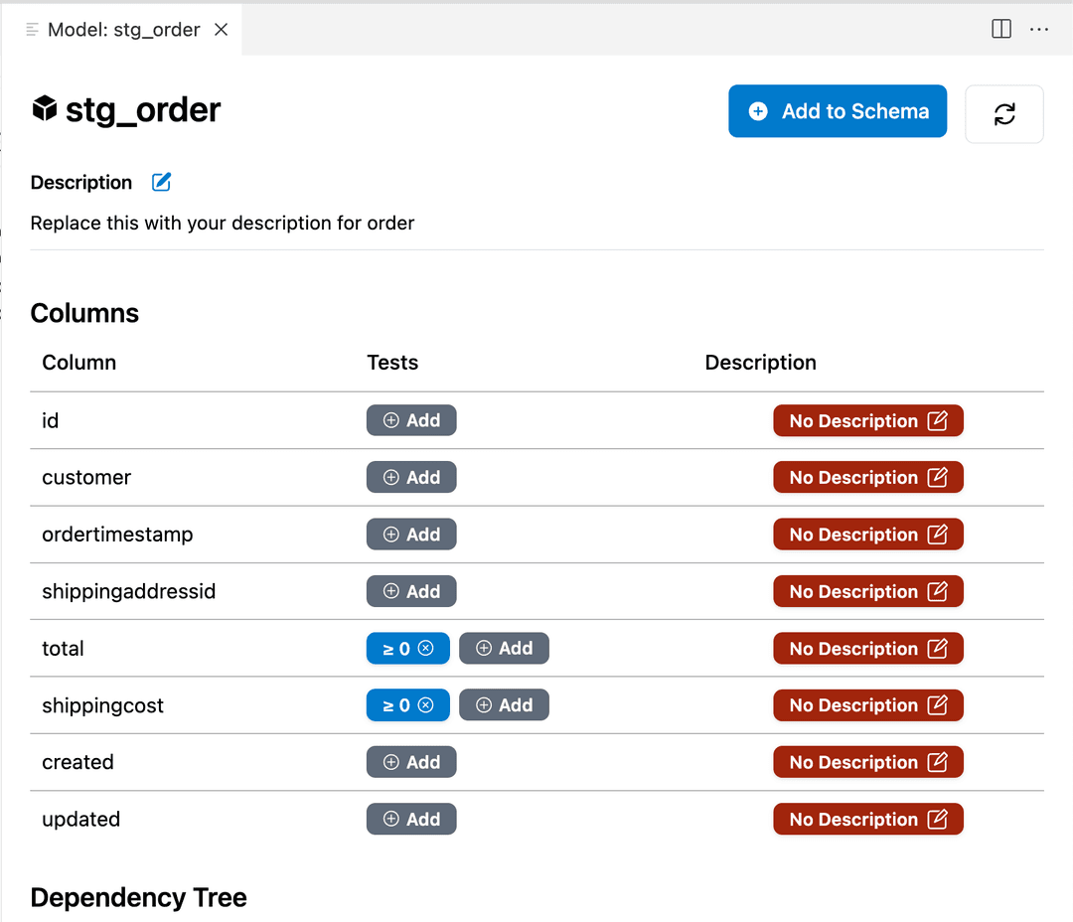Edit No Description for id column
Viewport: 1073px width, 922px height.
coord(867,420)
